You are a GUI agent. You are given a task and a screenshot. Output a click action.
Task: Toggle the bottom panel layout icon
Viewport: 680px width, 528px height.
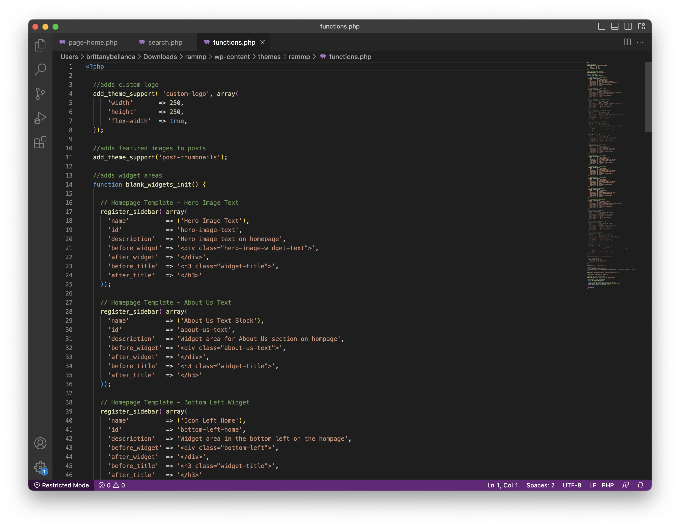(615, 26)
